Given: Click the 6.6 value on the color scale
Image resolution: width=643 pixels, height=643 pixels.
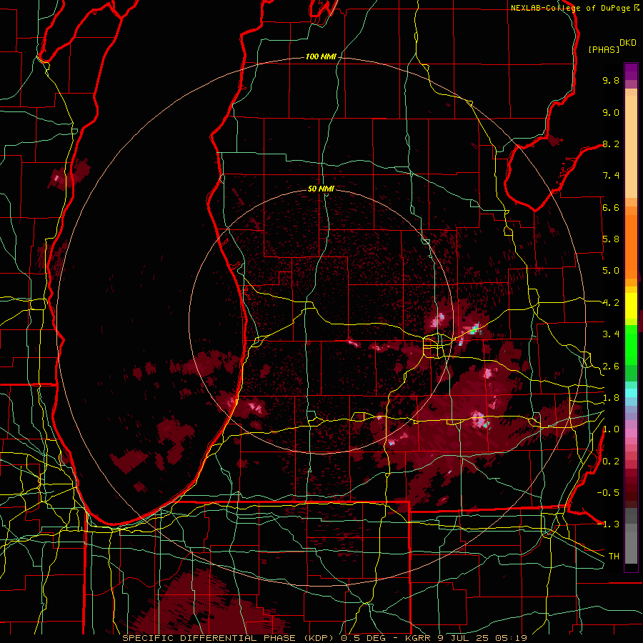Looking at the screenshot, I should 611,207.
